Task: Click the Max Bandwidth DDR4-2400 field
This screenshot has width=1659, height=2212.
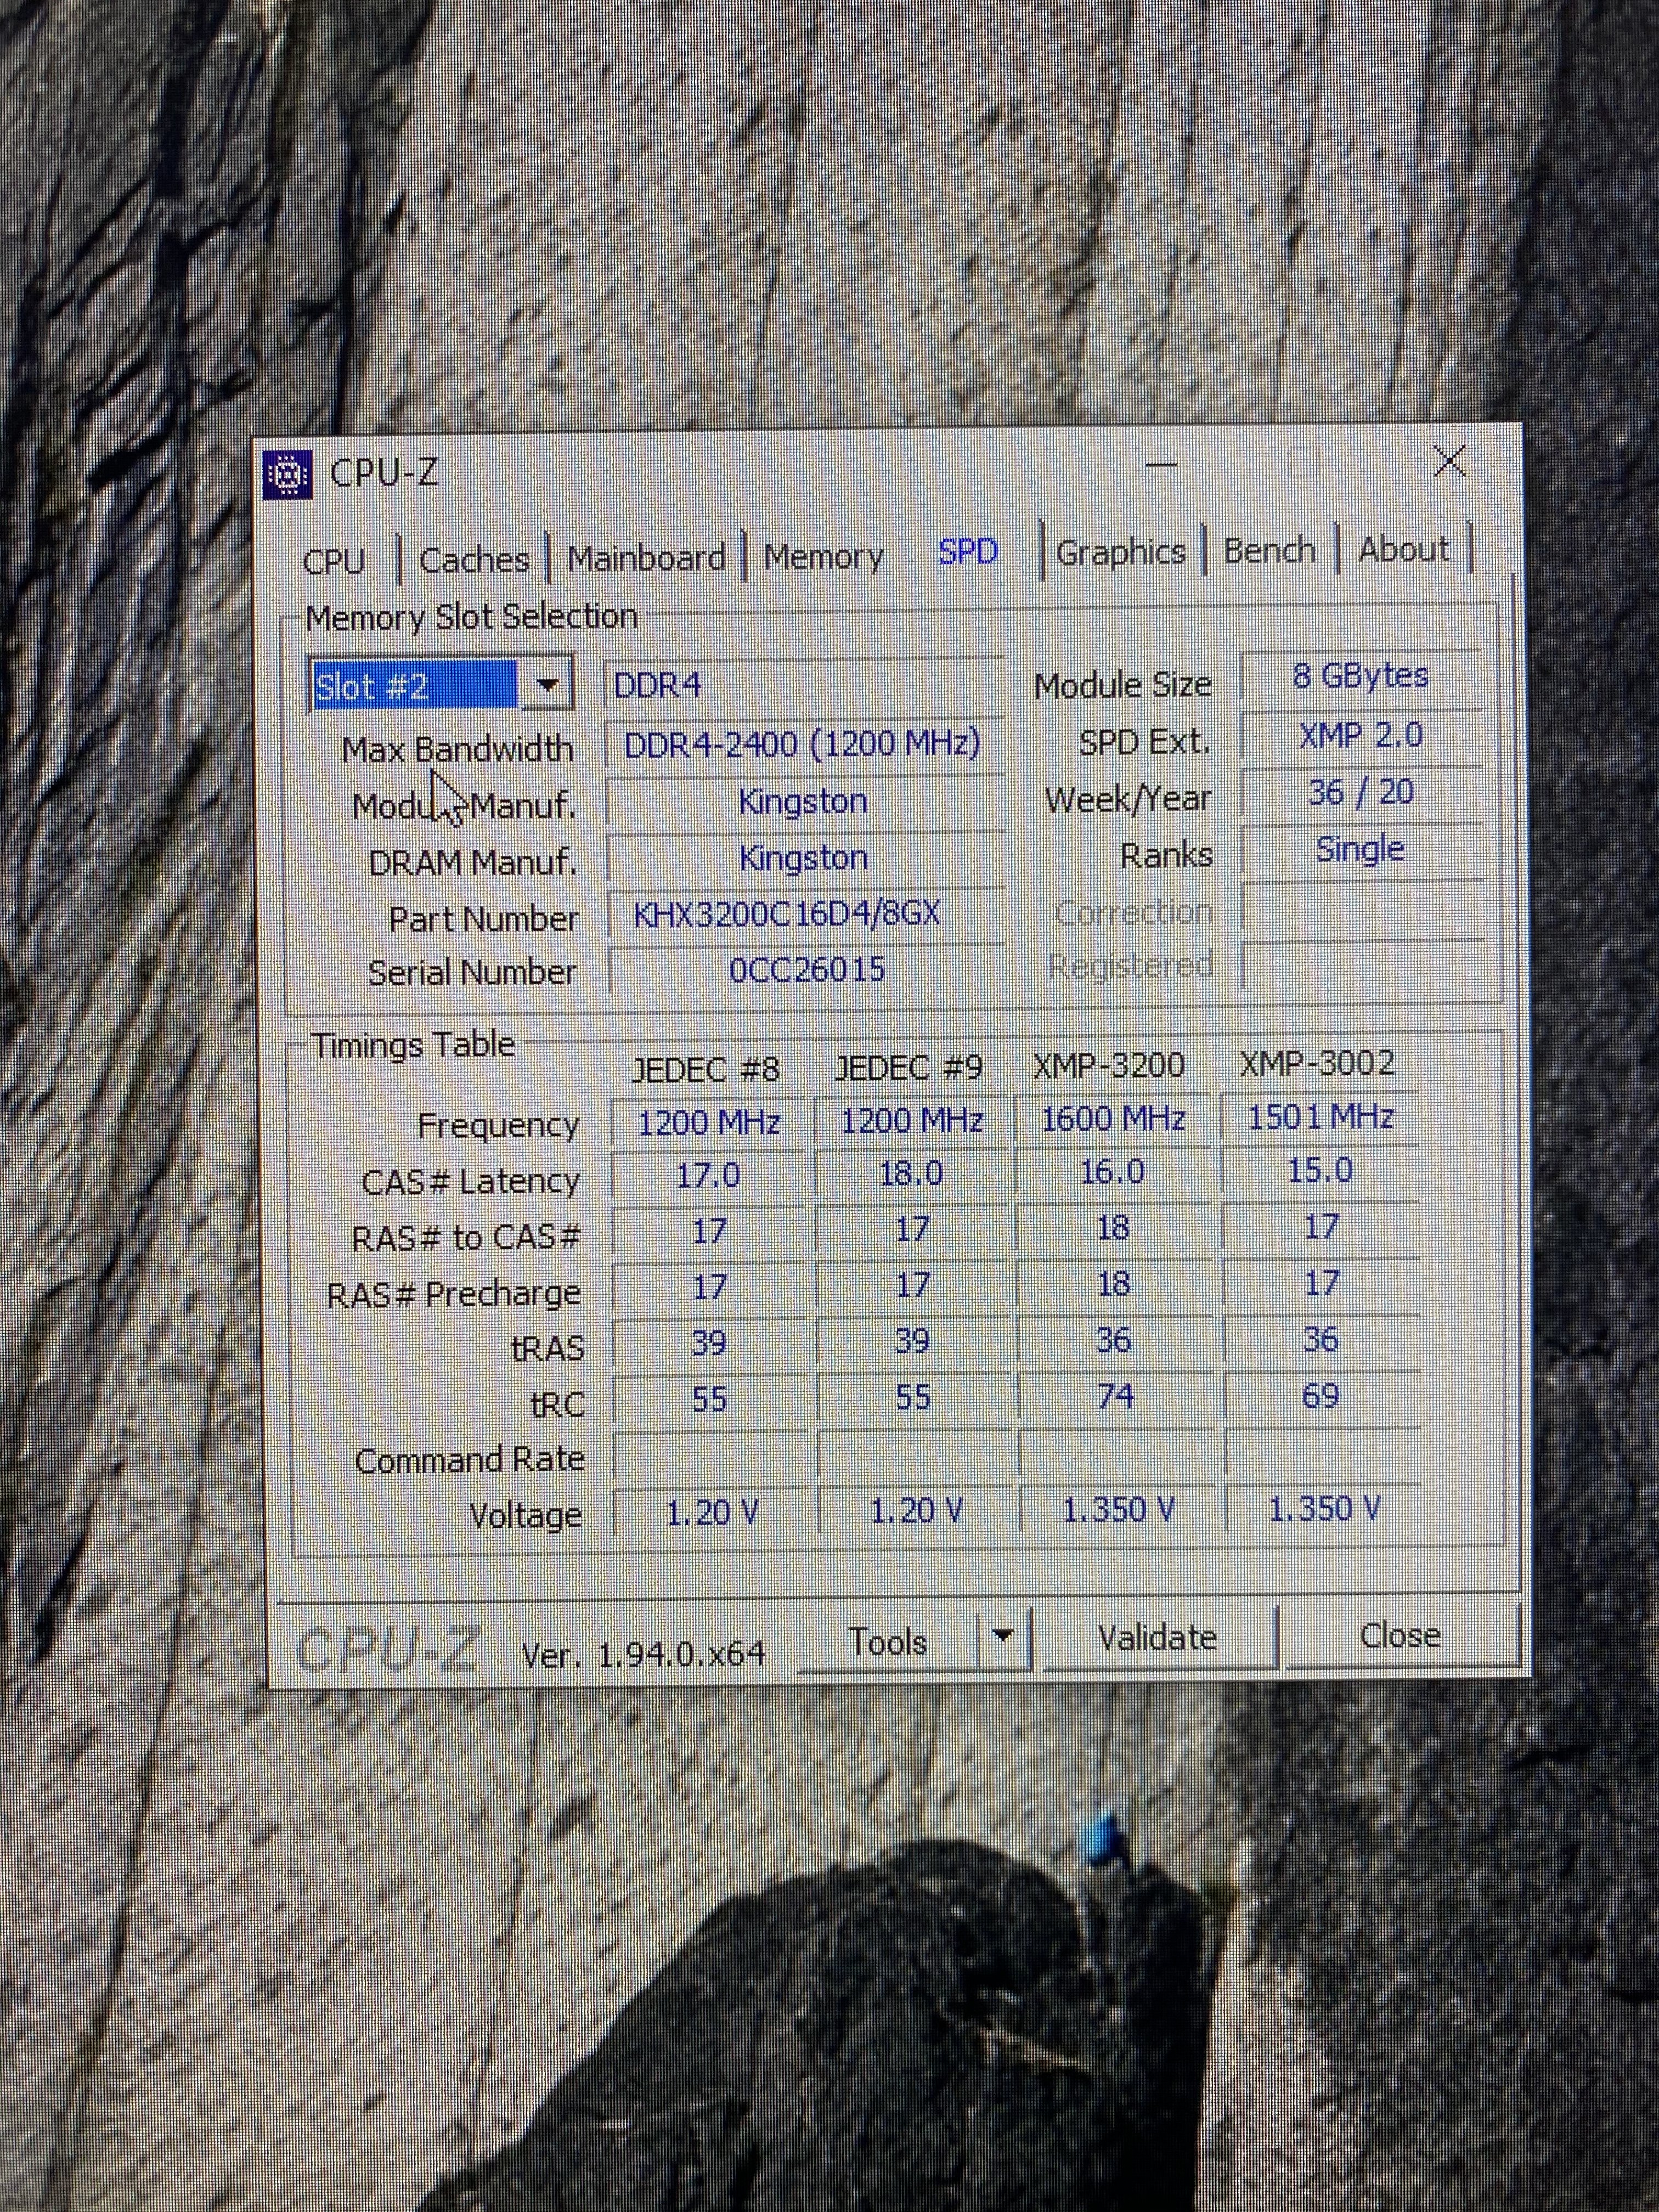Action: (x=802, y=744)
